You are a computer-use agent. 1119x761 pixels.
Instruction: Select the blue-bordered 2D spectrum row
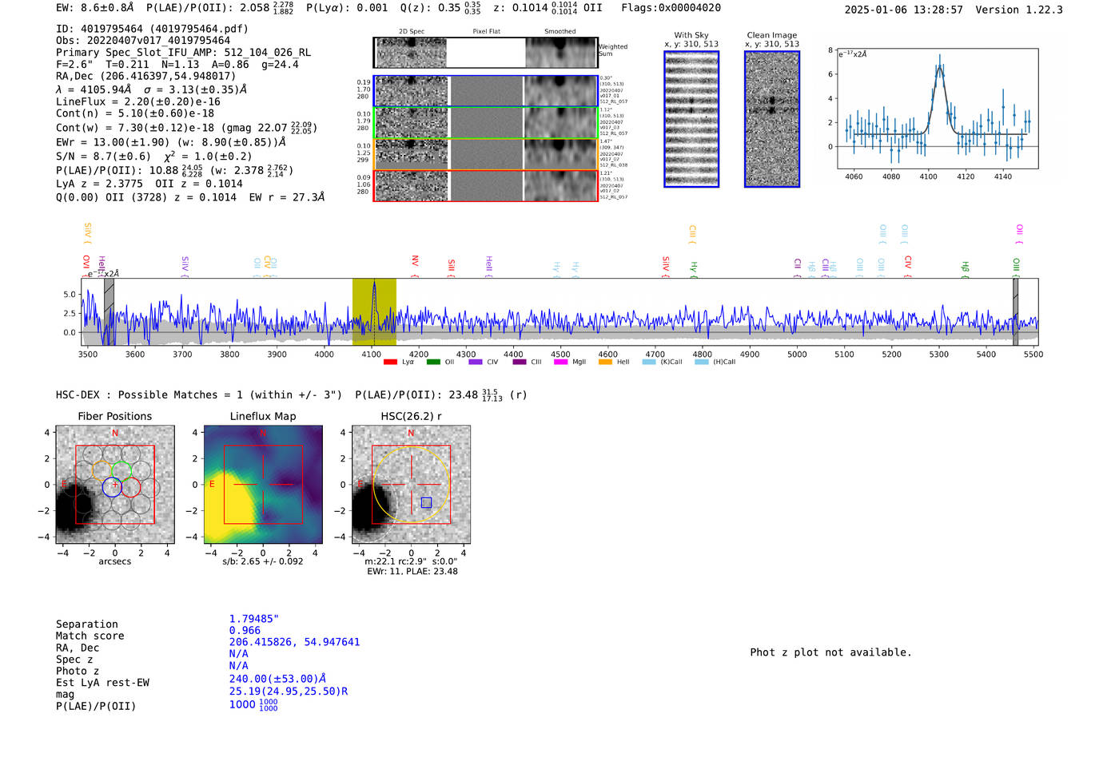point(485,91)
